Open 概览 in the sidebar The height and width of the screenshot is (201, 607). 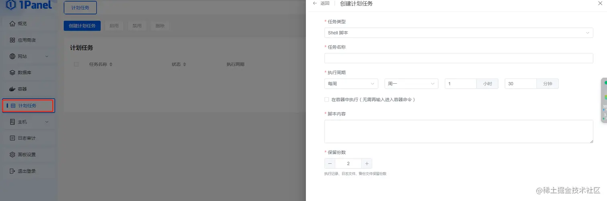[x=29, y=24]
